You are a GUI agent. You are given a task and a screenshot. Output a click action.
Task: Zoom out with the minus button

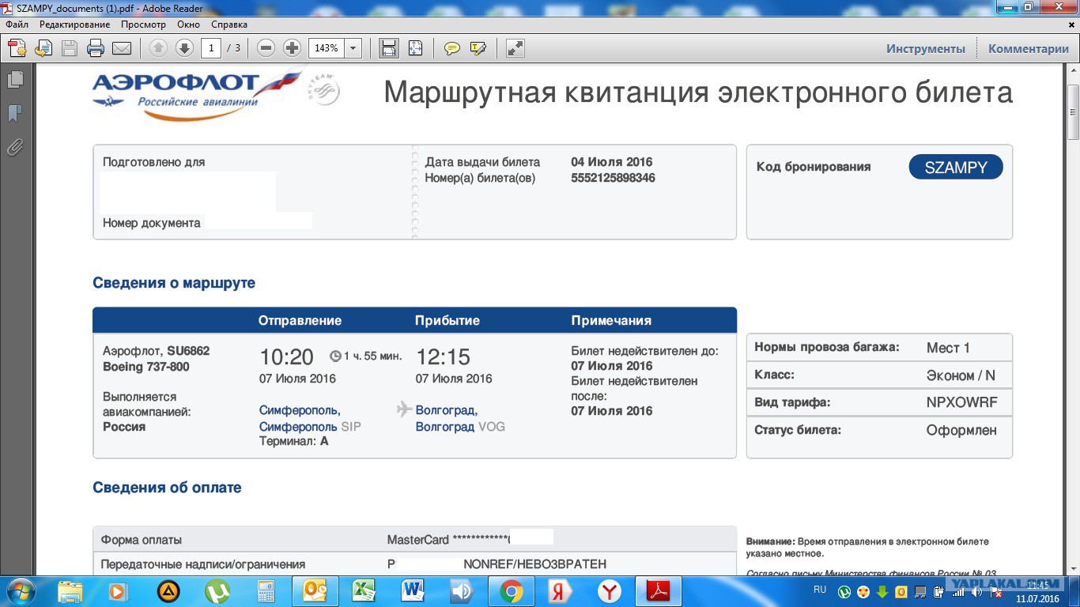tap(266, 48)
